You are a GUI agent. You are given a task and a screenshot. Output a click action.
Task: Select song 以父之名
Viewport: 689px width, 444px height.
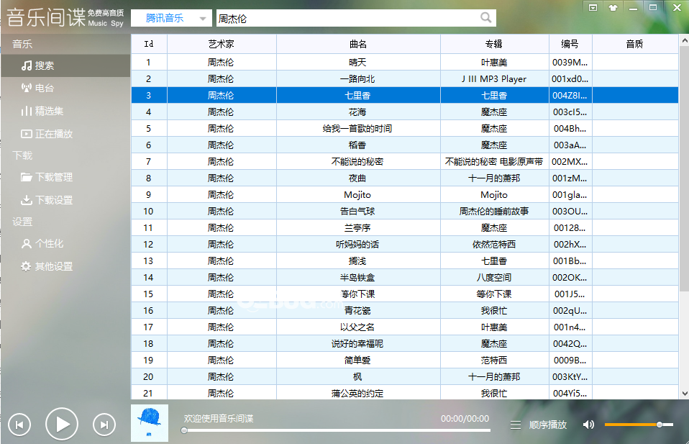[x=357, y=327]
